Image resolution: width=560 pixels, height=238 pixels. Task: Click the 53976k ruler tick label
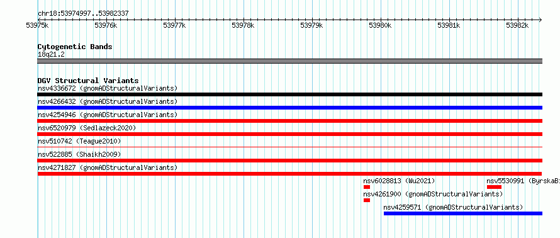point(106,25)
